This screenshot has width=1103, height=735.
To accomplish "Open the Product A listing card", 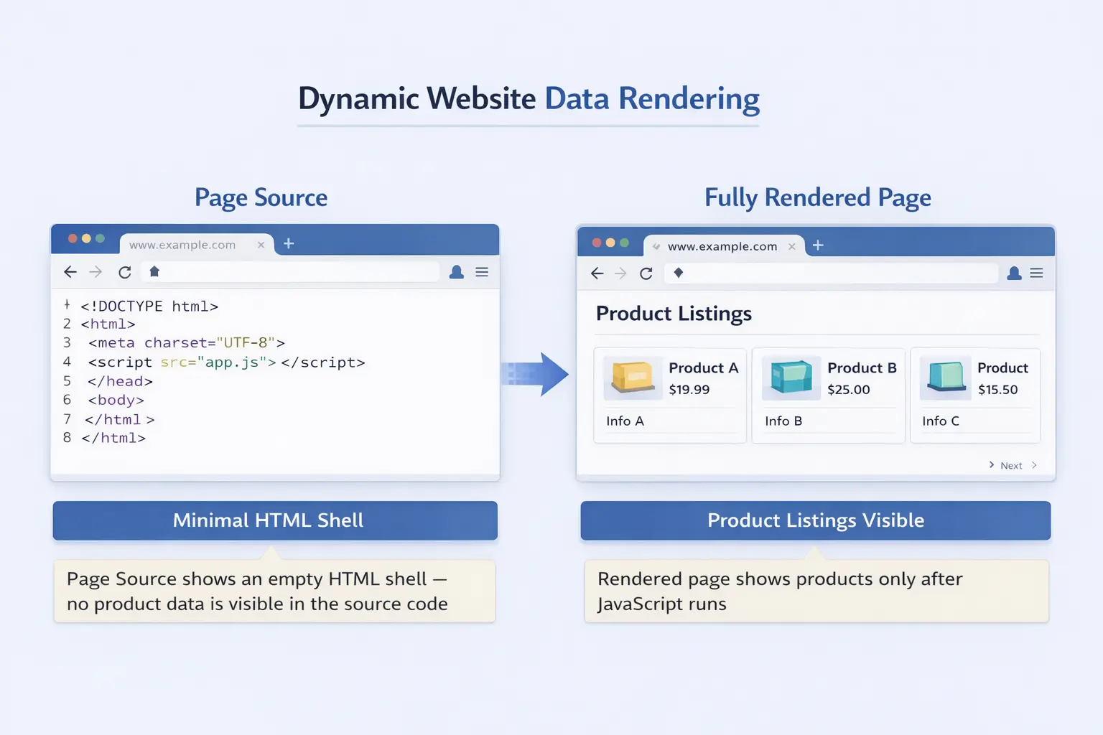I will click(x=669, y=395).
